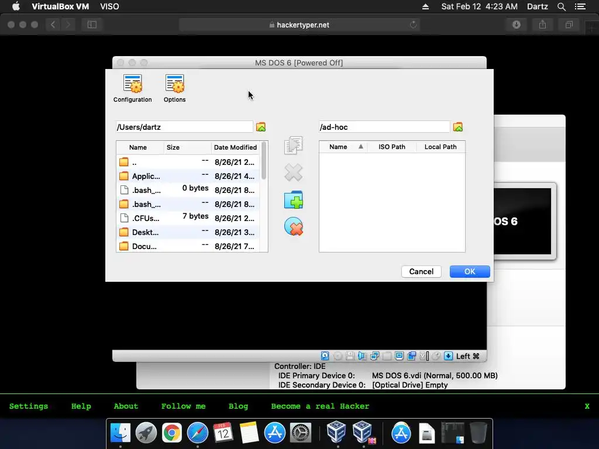The height and width of the screenshot is (449, 599).
Task: Click Become a real Hacker link
Action: click(320, 406)
